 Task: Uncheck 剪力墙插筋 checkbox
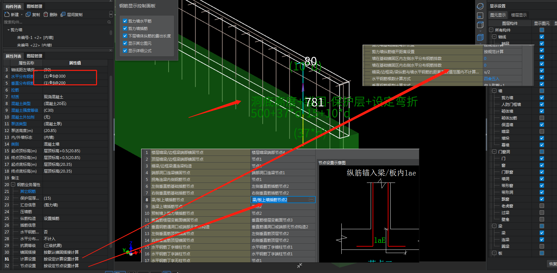coord(125,28)
